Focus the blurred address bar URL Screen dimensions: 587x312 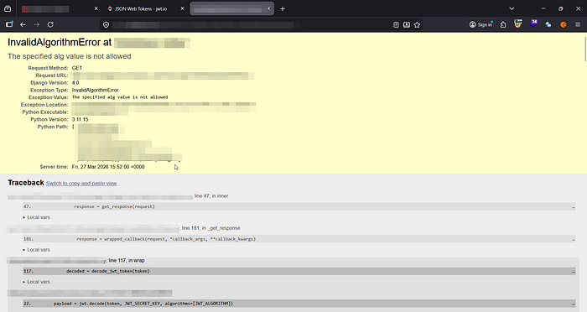click(206, 24)
